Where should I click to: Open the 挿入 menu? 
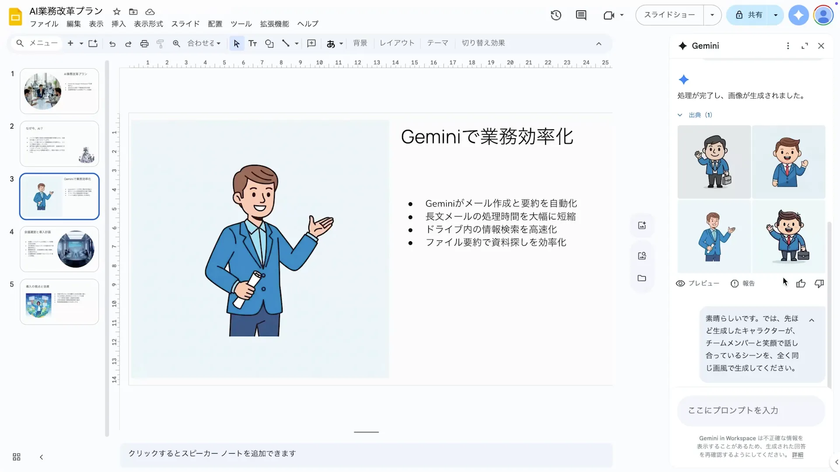tap(118, 24)
